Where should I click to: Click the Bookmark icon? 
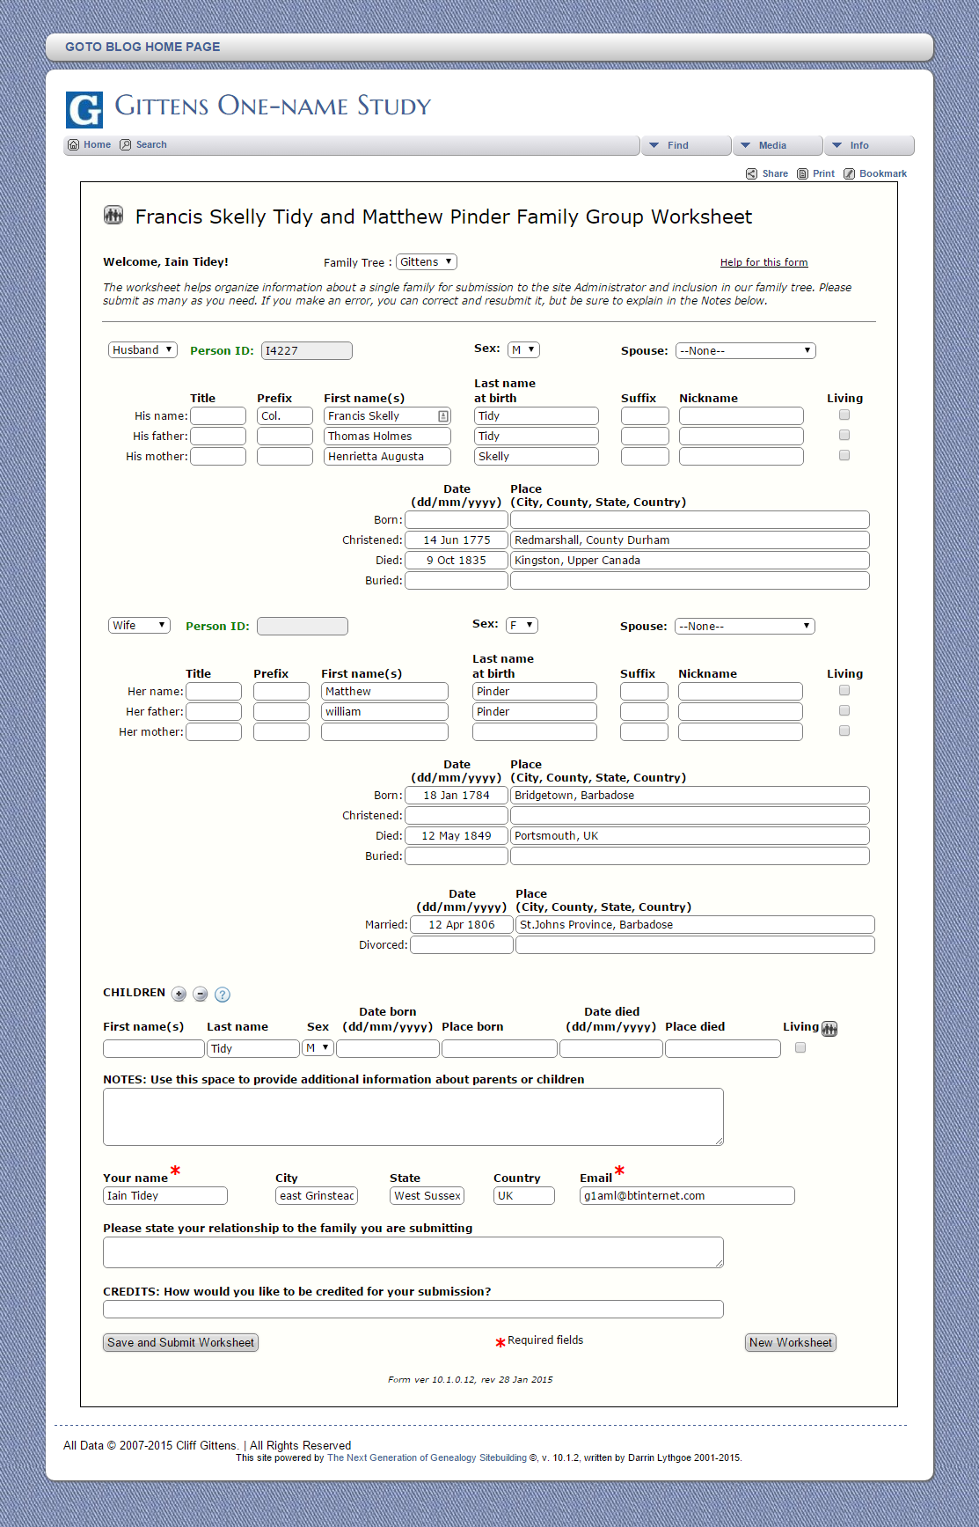click(849, 174)
